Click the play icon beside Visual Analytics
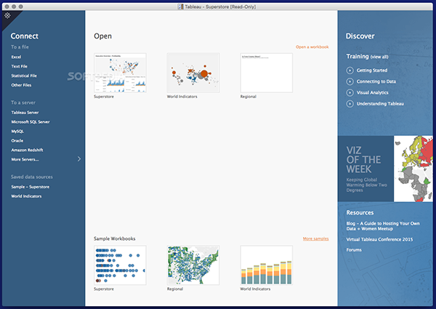The height and width of the screenshot is (309, 436). point(350,92)
